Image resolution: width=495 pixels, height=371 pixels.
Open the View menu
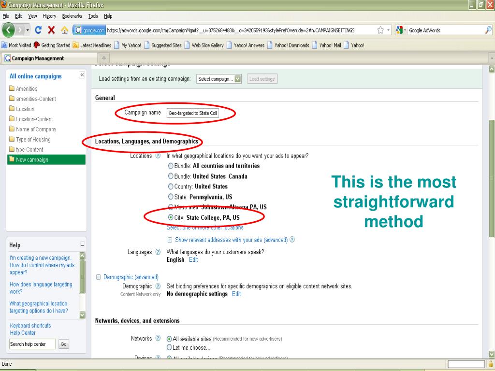pos(32,16)
